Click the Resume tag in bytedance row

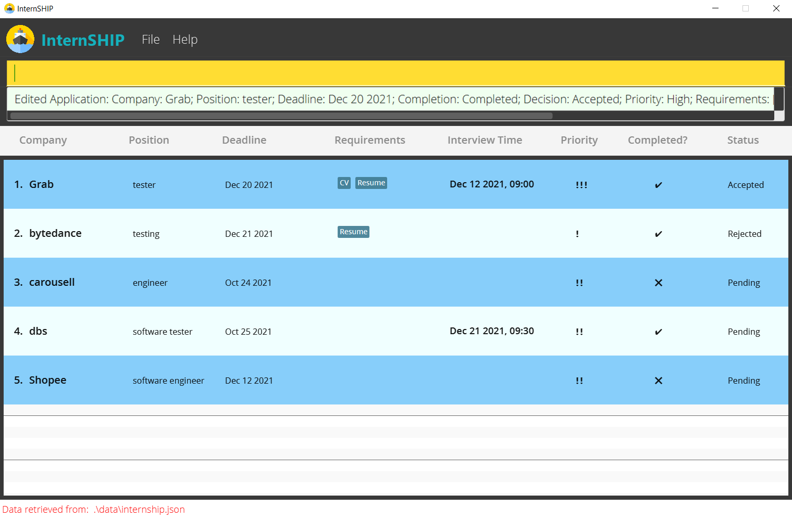353,232
